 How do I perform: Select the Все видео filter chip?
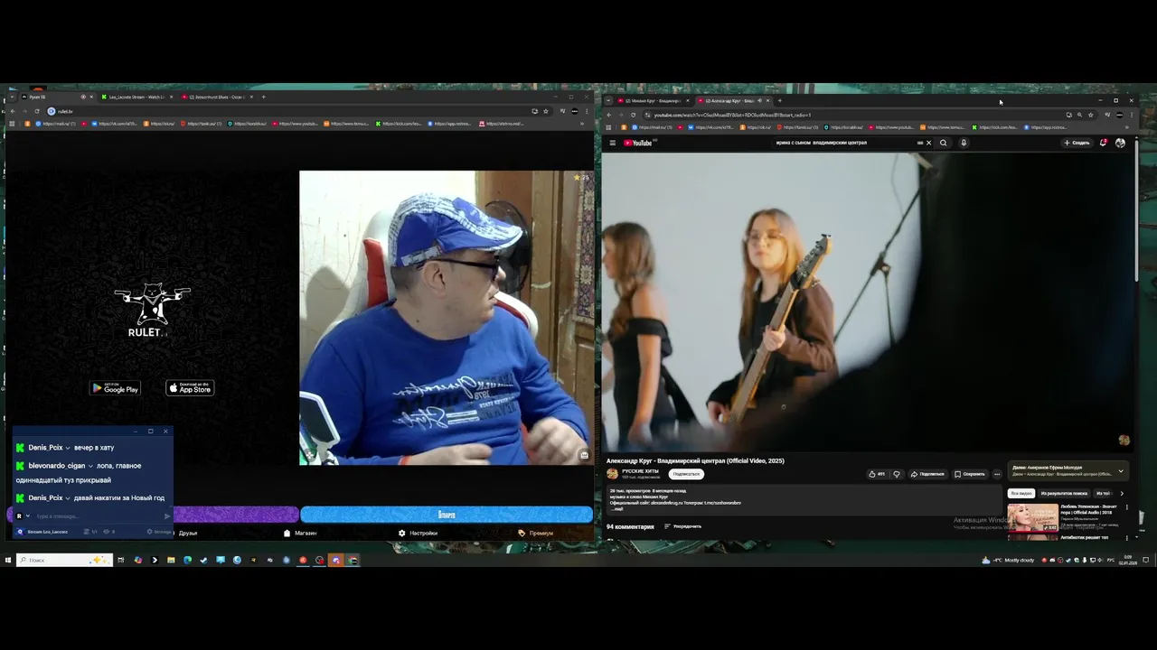coord(1021,494)
